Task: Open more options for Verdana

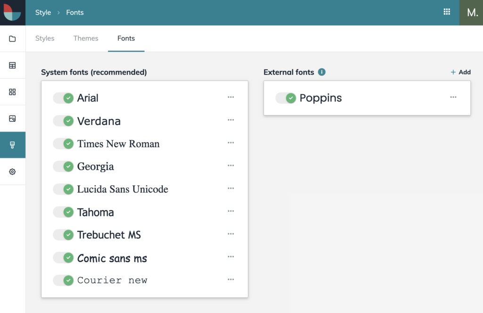Action: tap(231, 120)
